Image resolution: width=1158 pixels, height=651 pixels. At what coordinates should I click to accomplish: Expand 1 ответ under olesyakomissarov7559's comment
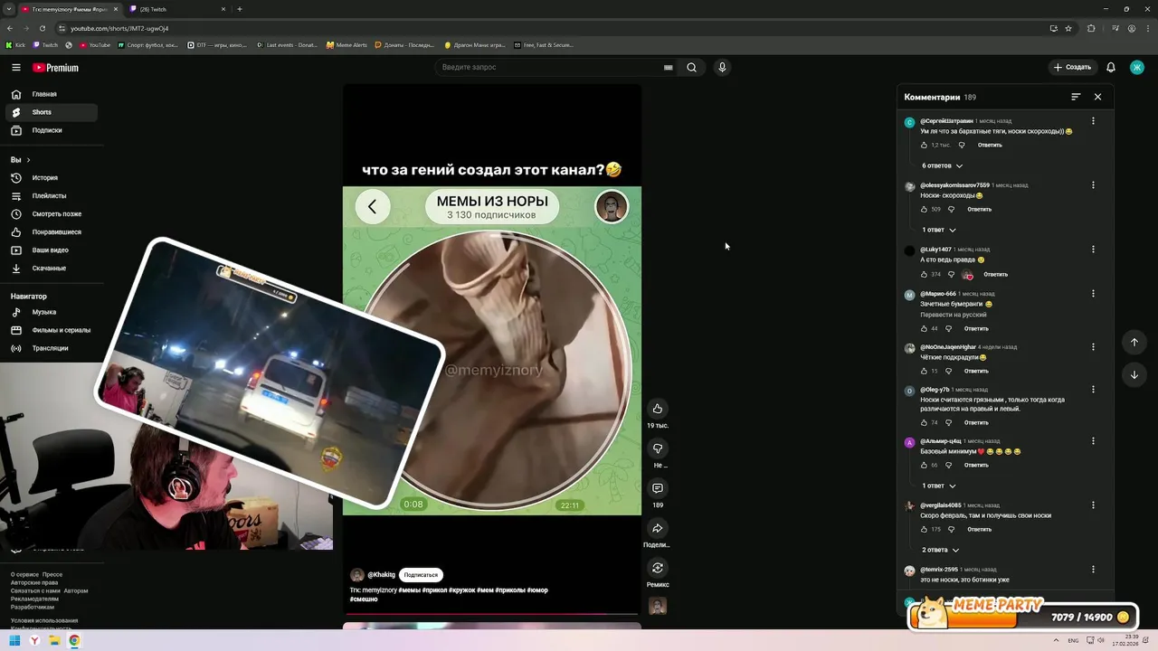tap(938, 230)
